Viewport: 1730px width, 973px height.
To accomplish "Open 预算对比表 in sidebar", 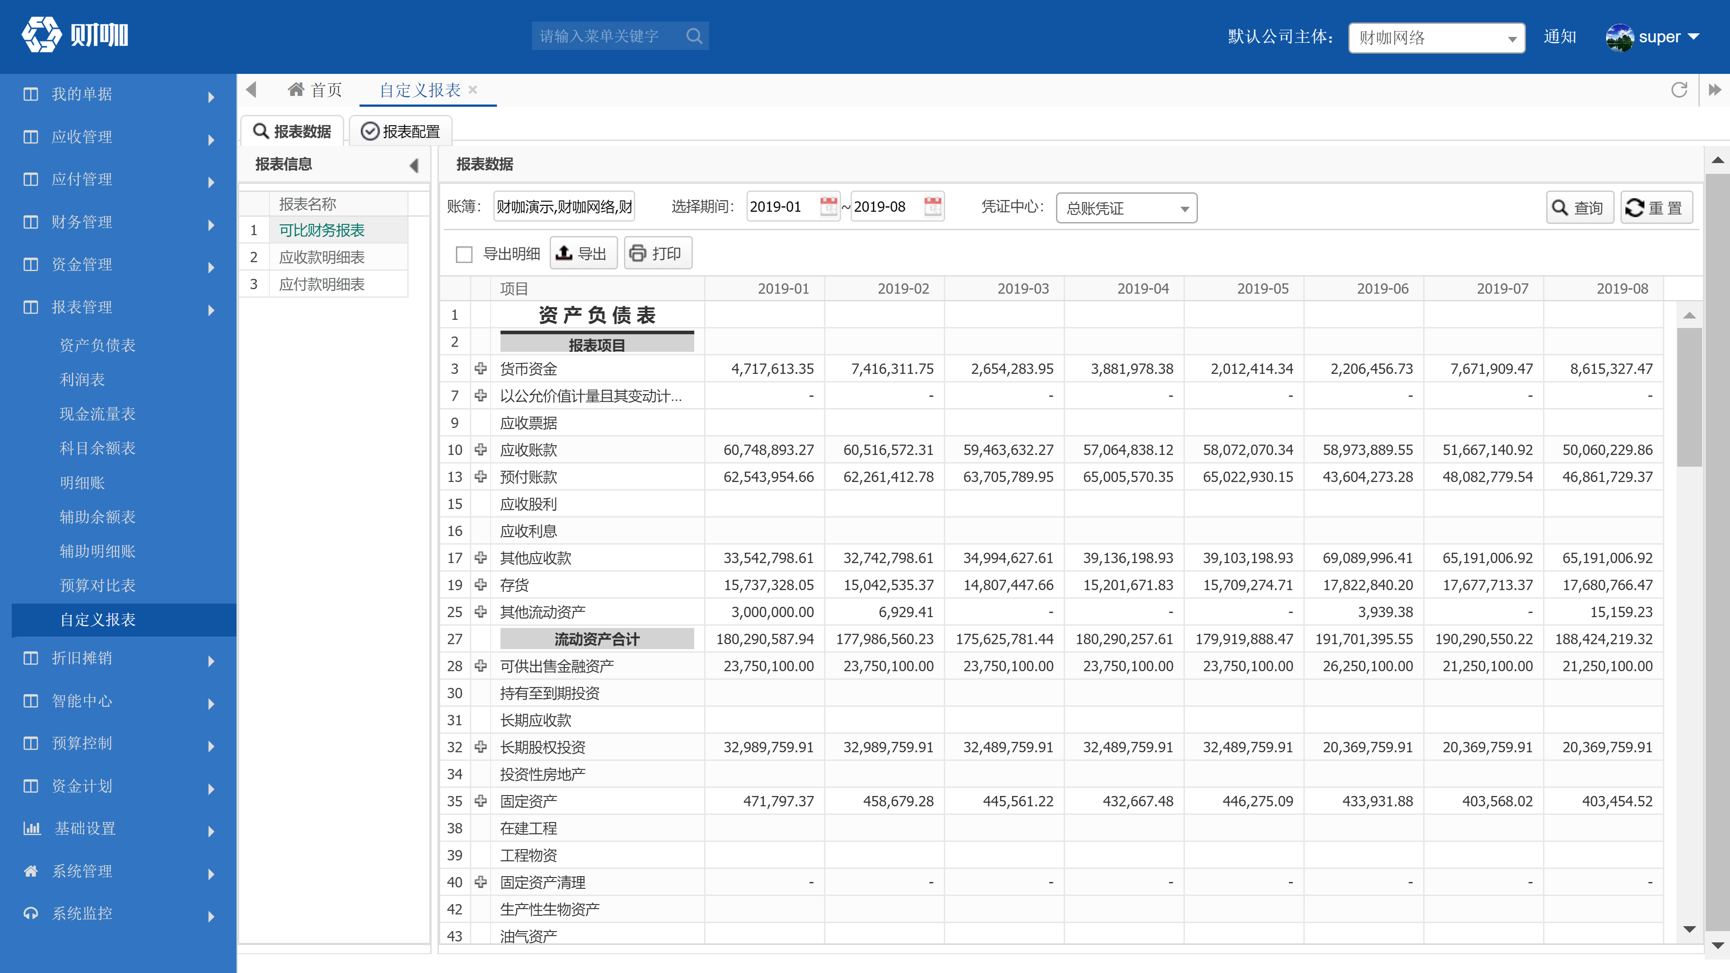I will 97,586.
